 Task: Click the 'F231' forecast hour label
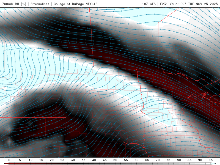164,4
